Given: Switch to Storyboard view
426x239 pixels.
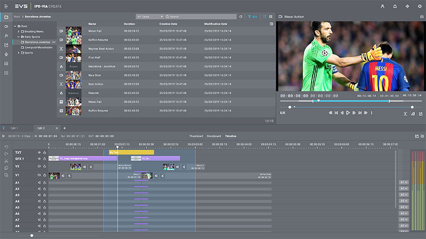Looking at the screenshot, I should (214, 136).
